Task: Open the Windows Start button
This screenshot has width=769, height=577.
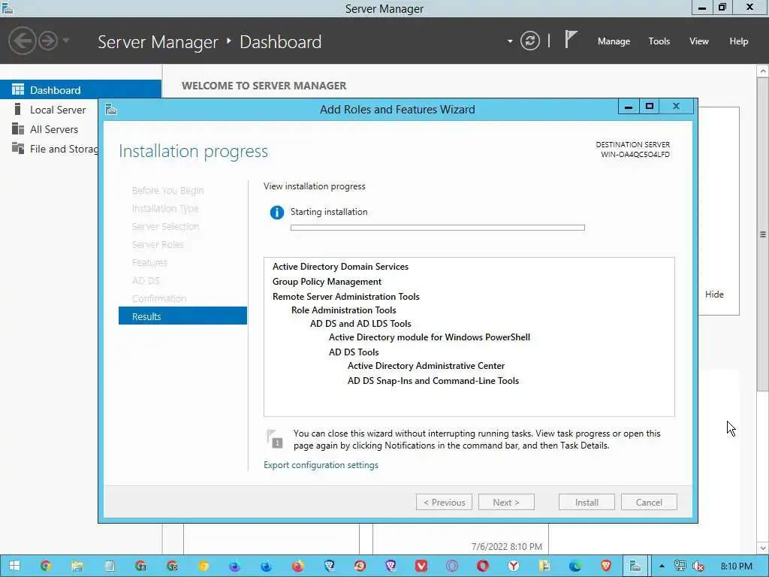Action: click(x=15, y=566)
